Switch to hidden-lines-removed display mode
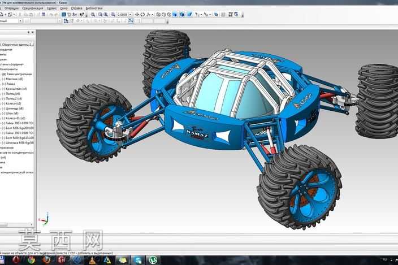This screenshot has width=398, height=265. [164, 15]
